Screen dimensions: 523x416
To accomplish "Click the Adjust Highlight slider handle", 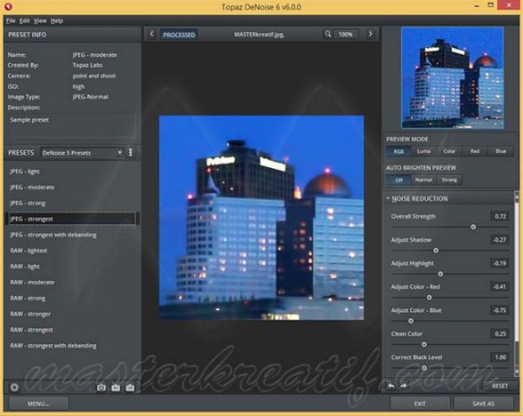I will pos(440,274).
